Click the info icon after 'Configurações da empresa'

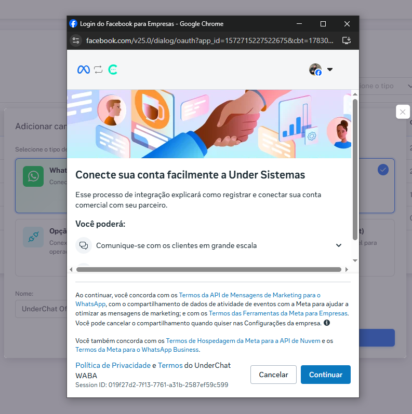pyautogui.click(x=327, y=323)
